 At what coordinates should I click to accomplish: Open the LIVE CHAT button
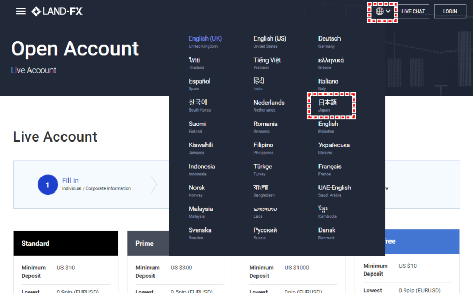[413, 12]
